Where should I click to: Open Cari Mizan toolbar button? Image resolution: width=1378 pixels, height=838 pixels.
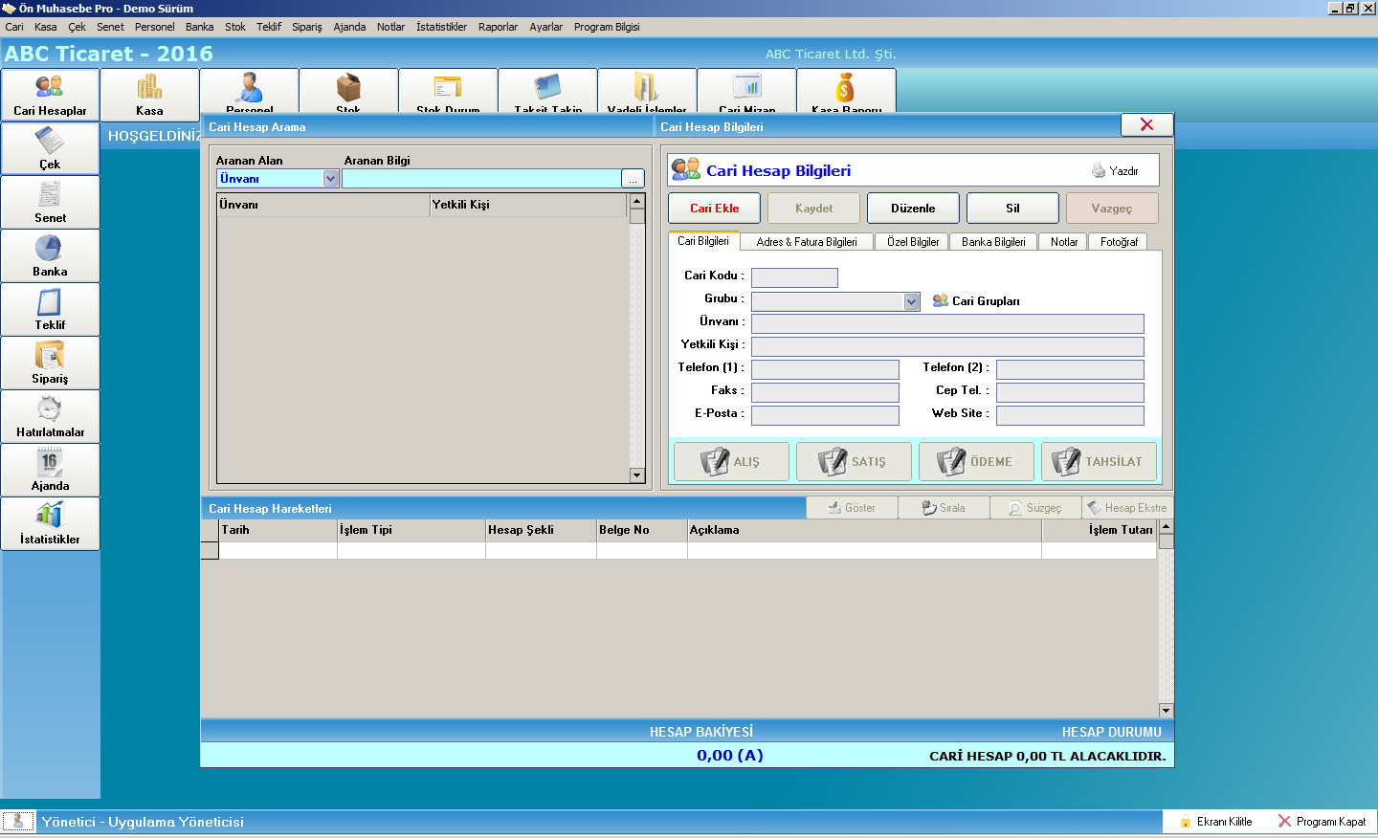point(746,91)
